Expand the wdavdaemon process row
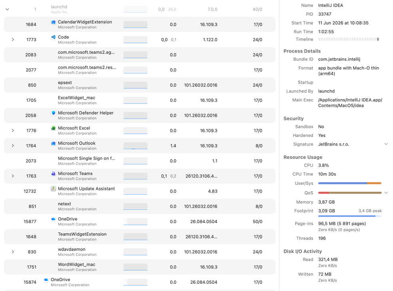This screenshot has height=291, width=393. coord(13,252)
